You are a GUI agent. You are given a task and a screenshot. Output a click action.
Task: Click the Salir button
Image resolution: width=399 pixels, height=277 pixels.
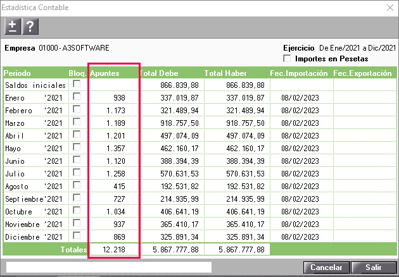pos(373,268)
